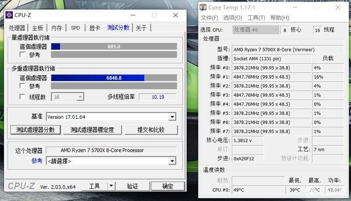Toggle the 线程数 checkbox
351x201 pixels.
click(x=22, y=97)
